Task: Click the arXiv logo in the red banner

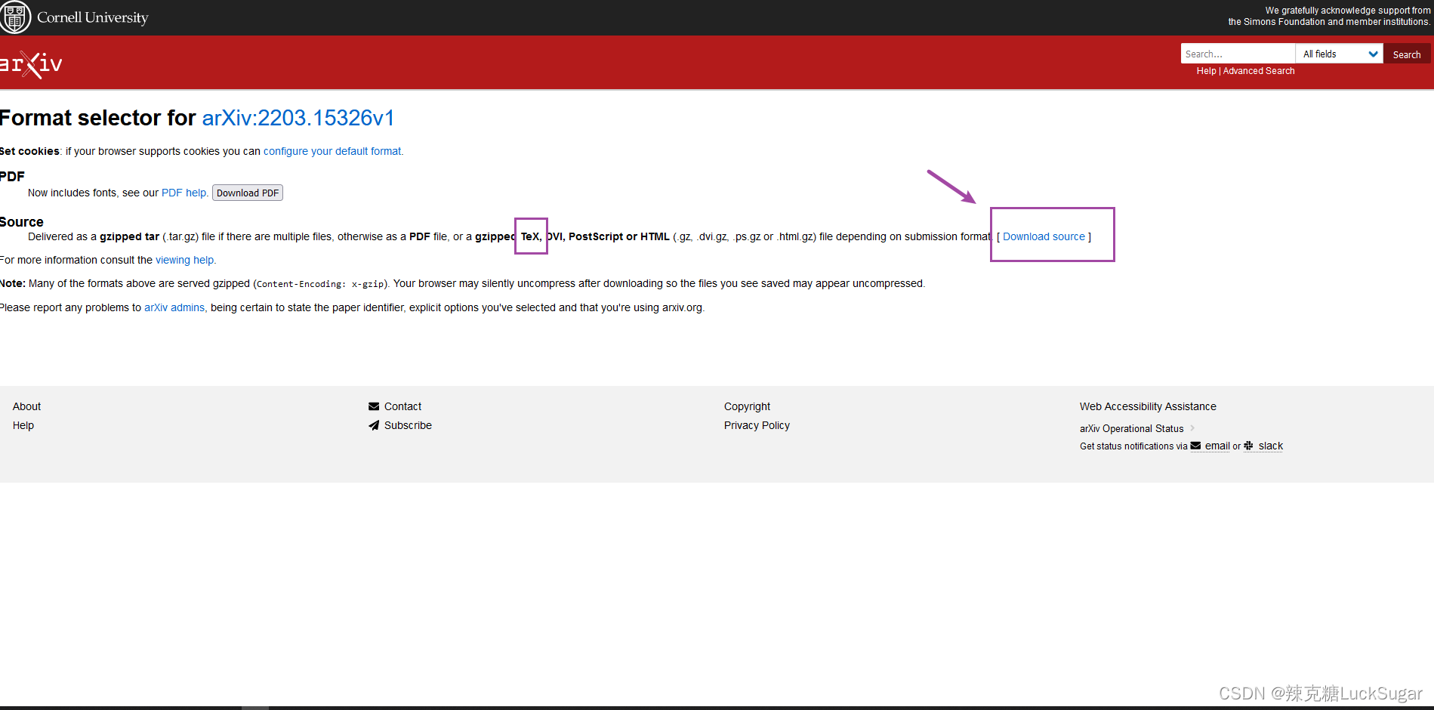Action: (x=31, y=63)
